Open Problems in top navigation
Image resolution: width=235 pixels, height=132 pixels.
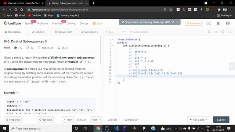click(43, 23)
